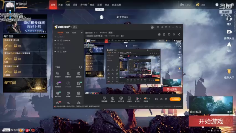The height and width of the screenshot is (133, 236).
Task: Click the record video icon beside preview eye
Action: (x=157, y=99)
